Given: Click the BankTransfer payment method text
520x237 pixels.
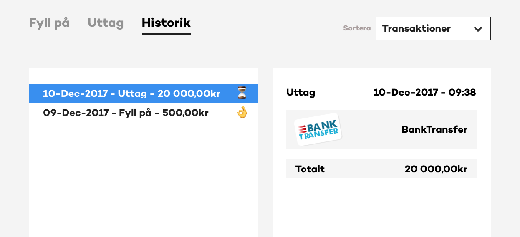Looking at the screenshot, I should pyautogui.click(x=434, y=129).
